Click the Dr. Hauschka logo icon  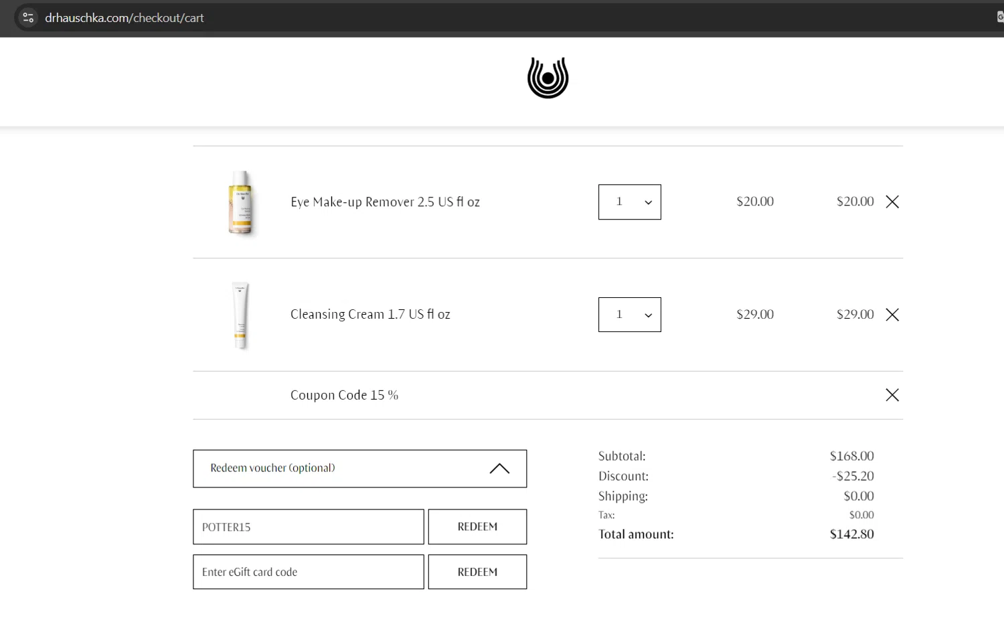[548, 78]
